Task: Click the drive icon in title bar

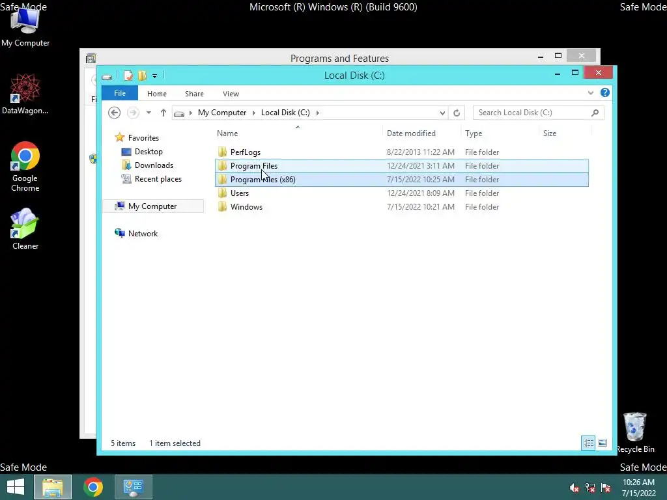Action: tap(107, 77)
